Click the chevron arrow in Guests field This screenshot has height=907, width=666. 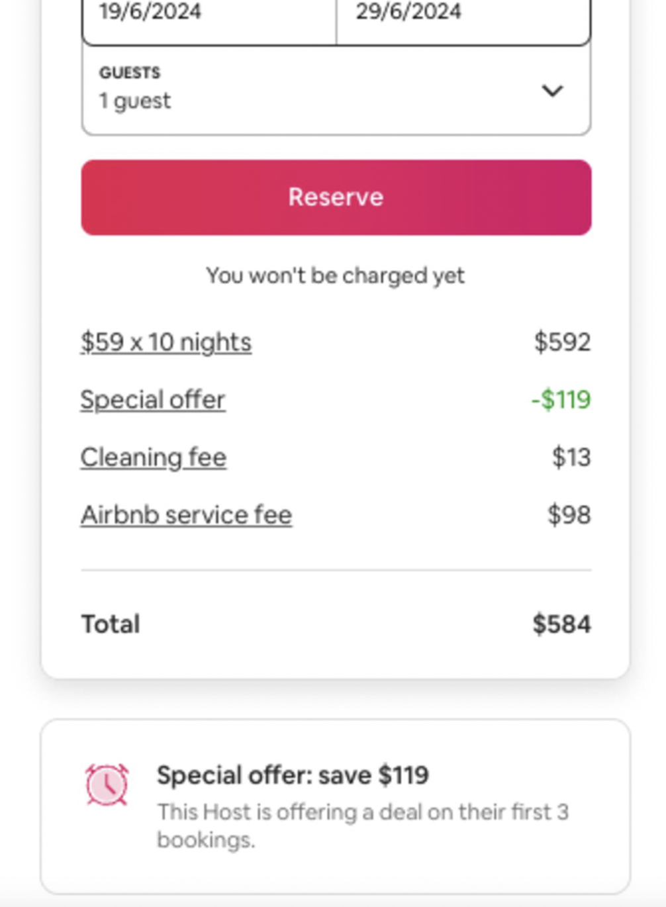coord(552,91)
